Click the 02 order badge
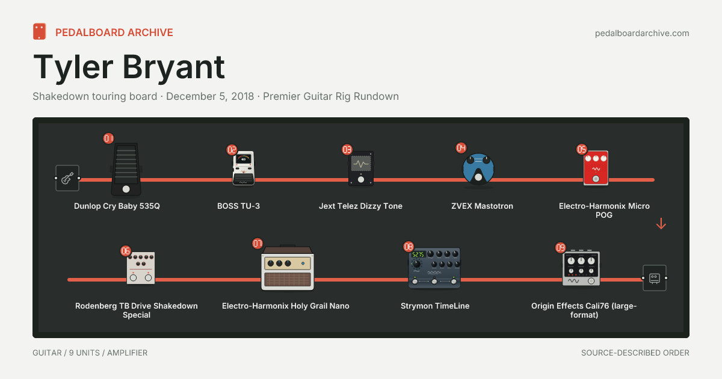 click(232, 150)
